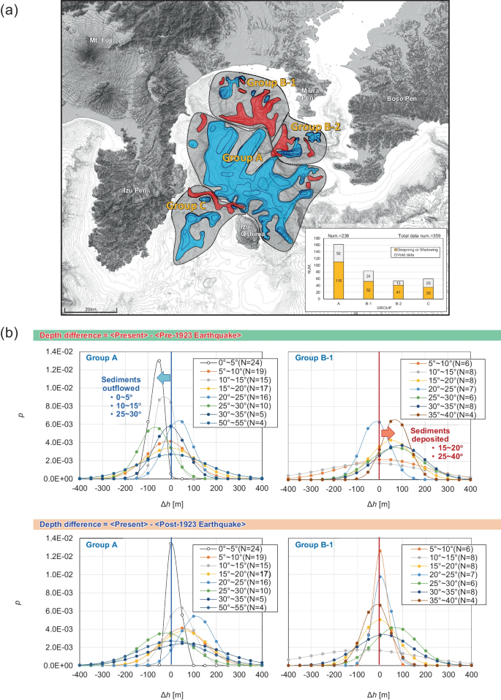This screenshot has width=501, height=700.
Task: Click 'Total data num.=359' in the inset chart
Action: (x=419, y=235)
